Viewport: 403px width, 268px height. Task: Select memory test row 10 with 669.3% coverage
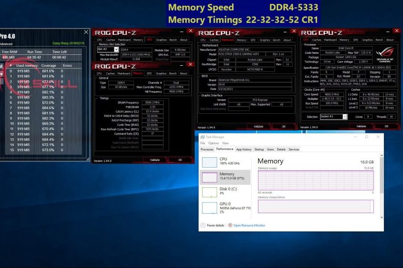[x=42, y=124]
